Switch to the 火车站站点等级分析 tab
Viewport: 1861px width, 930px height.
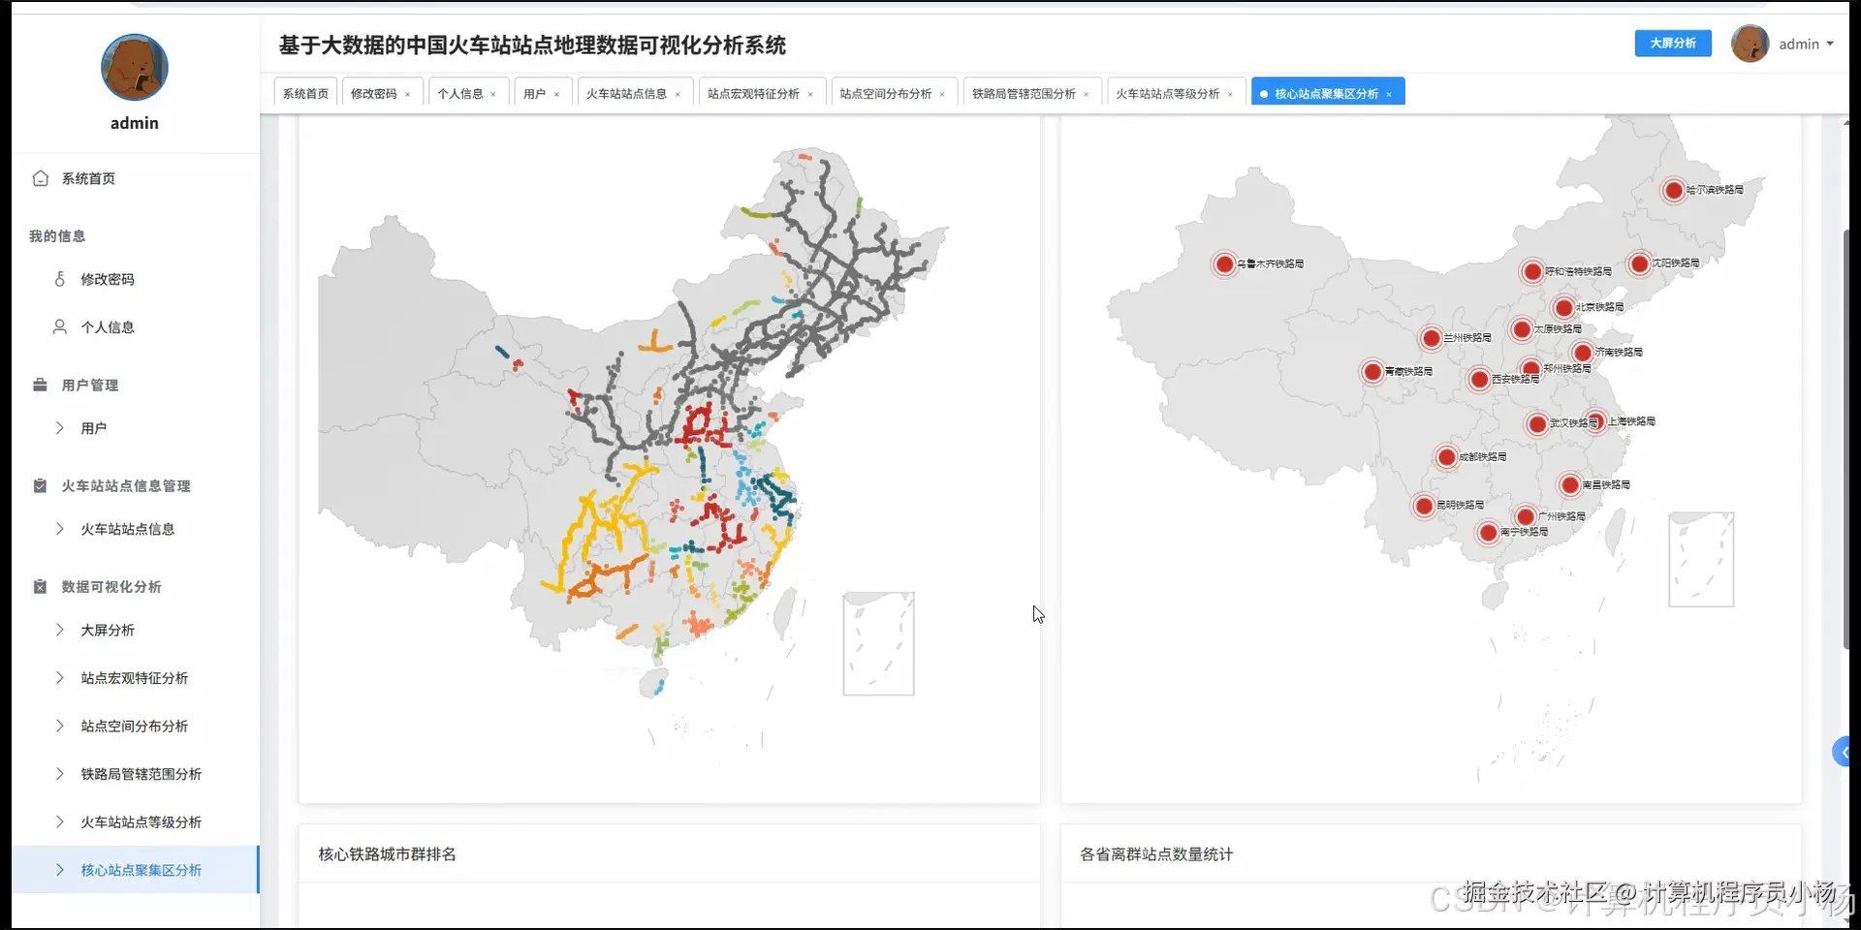pyautogui.click(x=1167, y=94)
